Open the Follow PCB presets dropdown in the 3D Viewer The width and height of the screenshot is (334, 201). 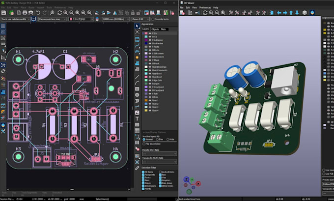(328, 184)
